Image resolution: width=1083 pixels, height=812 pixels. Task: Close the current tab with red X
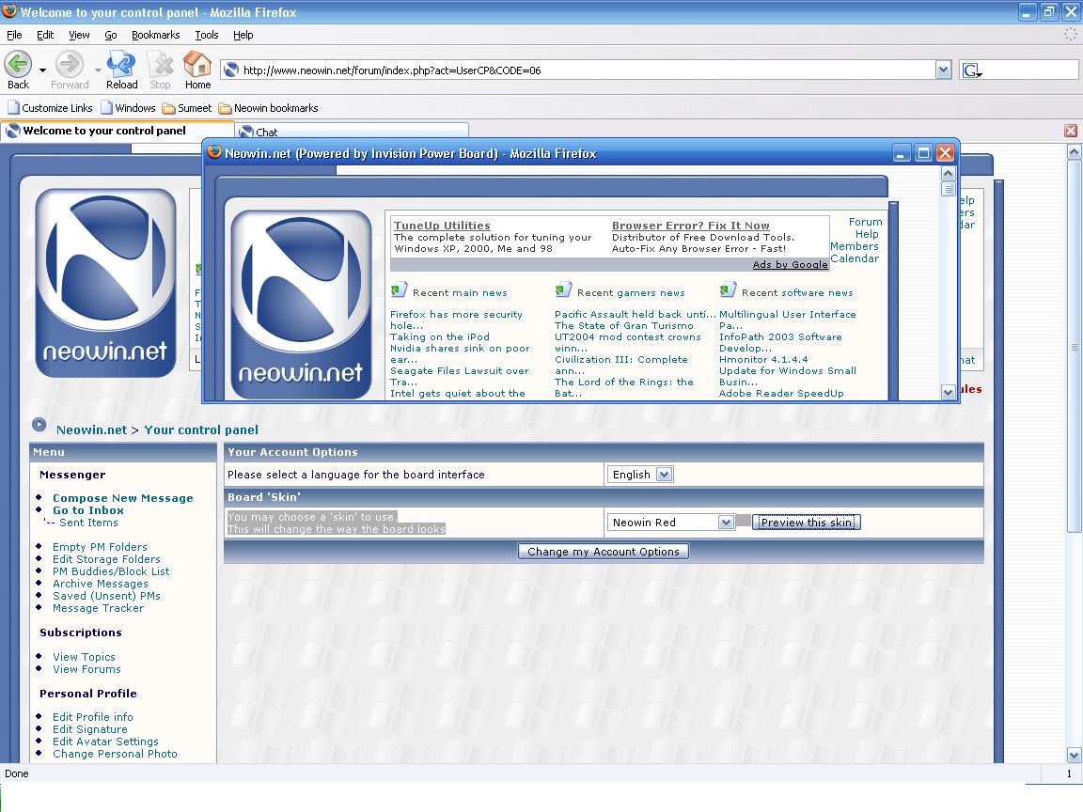click(1070, 131)
